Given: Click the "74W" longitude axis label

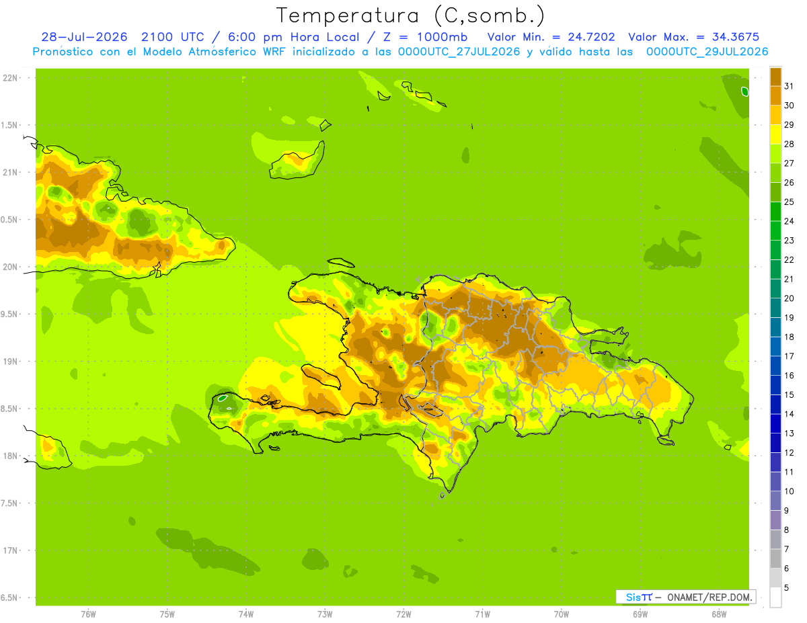Looking at the screenshot, I should (246, 614).
